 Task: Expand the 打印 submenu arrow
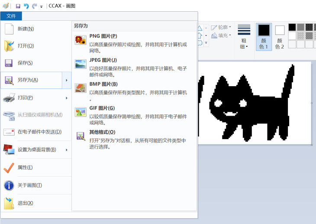67,98
